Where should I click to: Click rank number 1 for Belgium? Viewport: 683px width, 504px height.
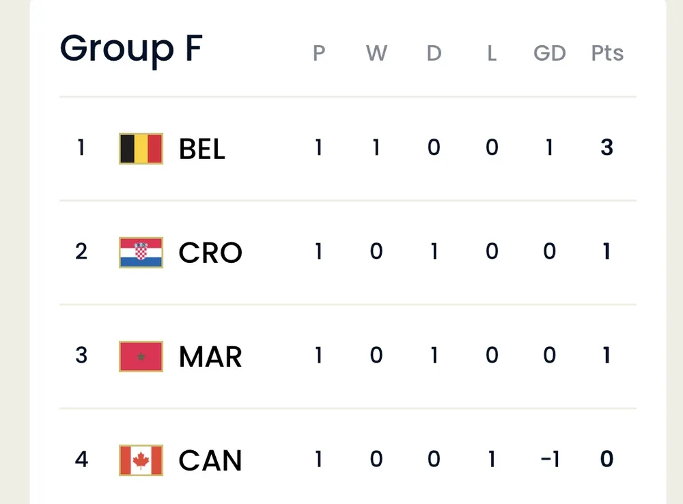click(x=81, y=148)
